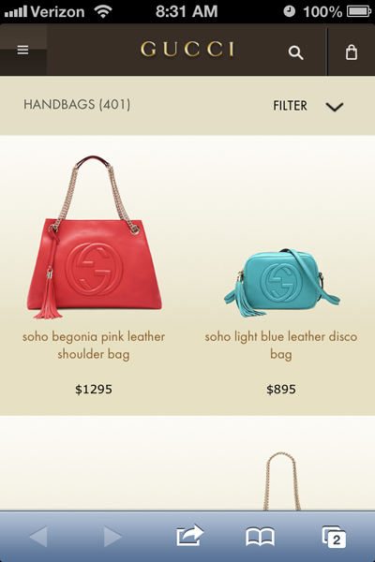Select the turquoise disco bag image
375x562 pixels.
pos(282,283)
